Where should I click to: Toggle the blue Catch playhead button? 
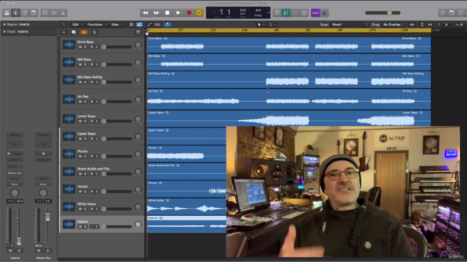[x=168, y=25]
